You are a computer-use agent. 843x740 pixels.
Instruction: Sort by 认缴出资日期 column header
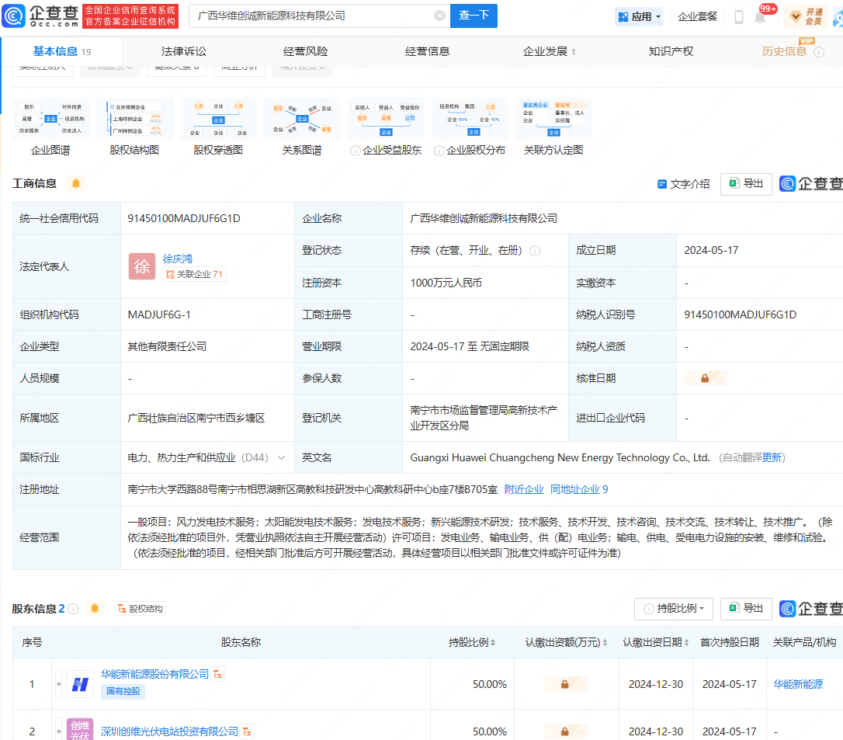656,642
